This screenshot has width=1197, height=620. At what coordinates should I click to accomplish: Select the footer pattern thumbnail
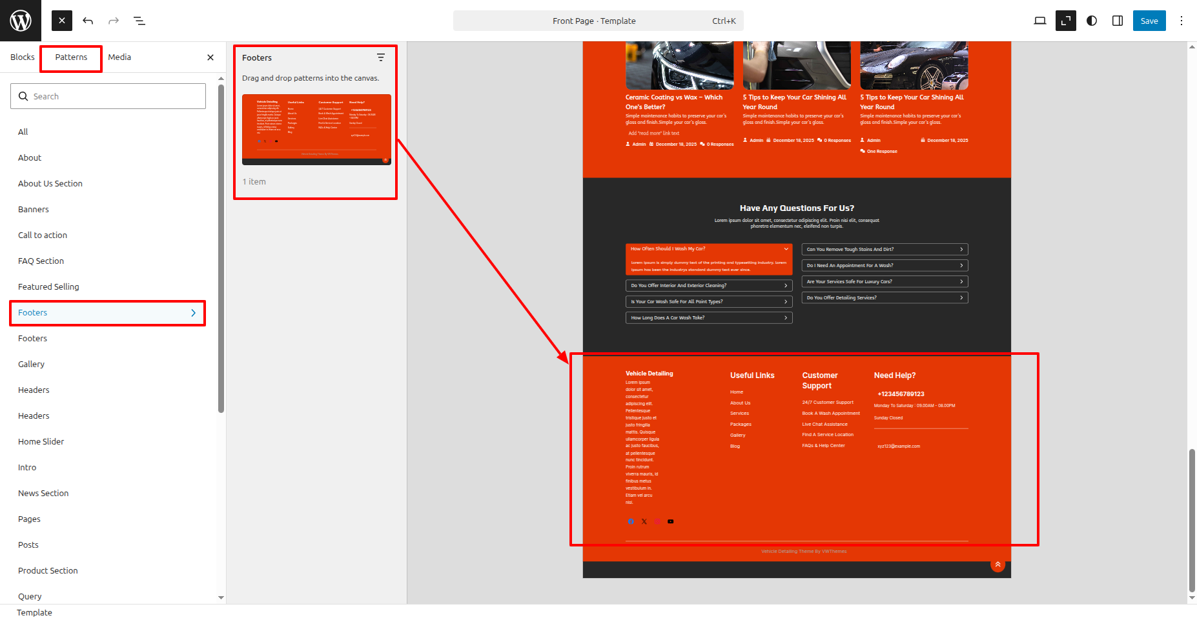coord(316,130)
